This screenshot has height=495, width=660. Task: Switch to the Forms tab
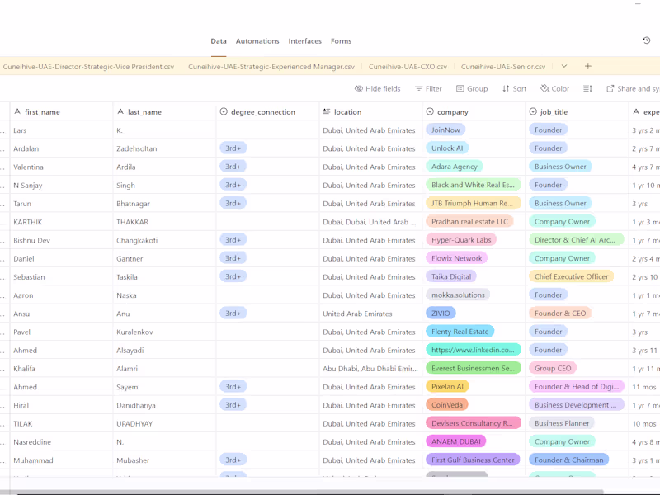pyautogui.click(x=341, y=40)
